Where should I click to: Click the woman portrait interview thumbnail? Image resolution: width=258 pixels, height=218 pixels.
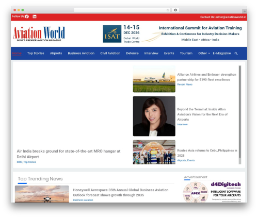(x=154, y=116)
